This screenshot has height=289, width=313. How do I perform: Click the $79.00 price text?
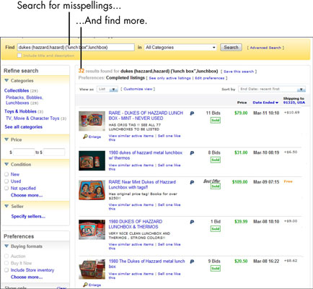click(x=241, y=113)
